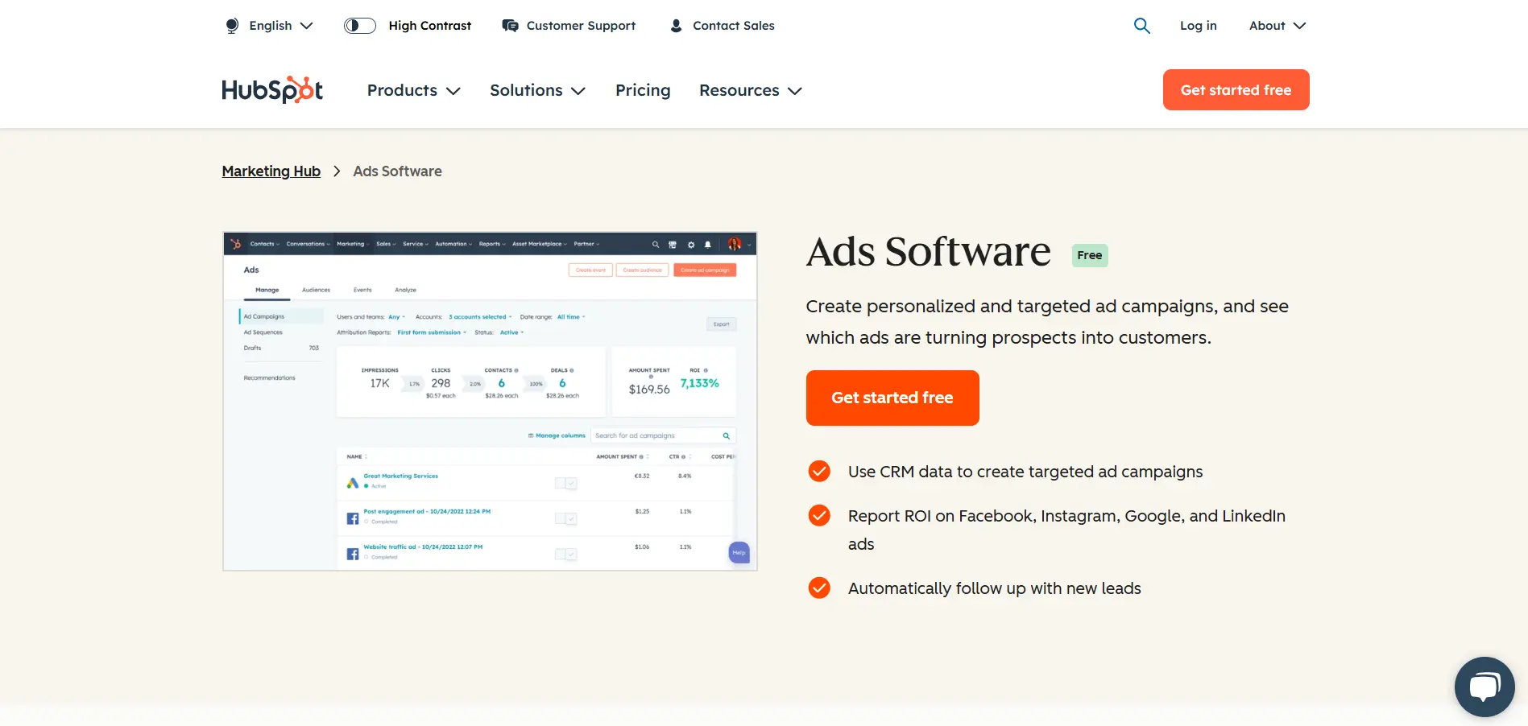Open Contact Sales link
The width and height of the screenshot is (1528, 726).
coord(734,26)
